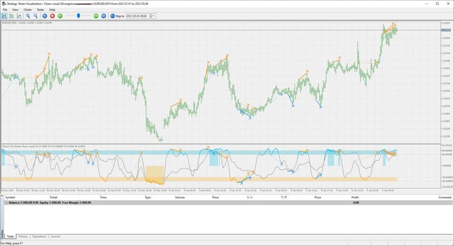Click the green slow-down speed button
454x246 pixels.
tap(60, 16)
